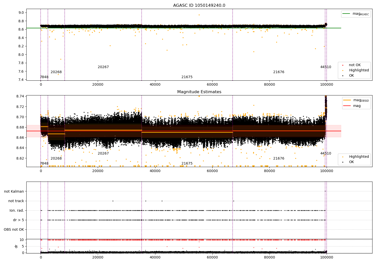Click x-axis tick 100000 under the top plot

pyautogui.click(x=326, y=85)
